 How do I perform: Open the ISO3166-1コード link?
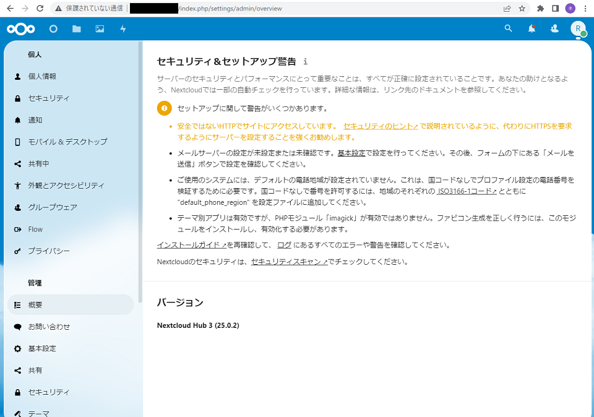click(x=467, y=191)
